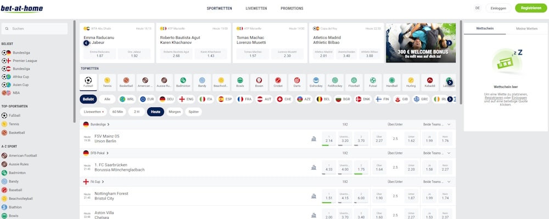Image resolution: width=549 pixels, height=219 pixels.
Task: Activate the Beliebt filter chip
Action: 88,99
